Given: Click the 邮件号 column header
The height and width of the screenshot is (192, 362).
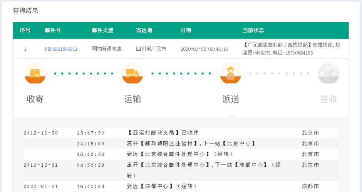Looking at the screenshot, I should [53, 30].
